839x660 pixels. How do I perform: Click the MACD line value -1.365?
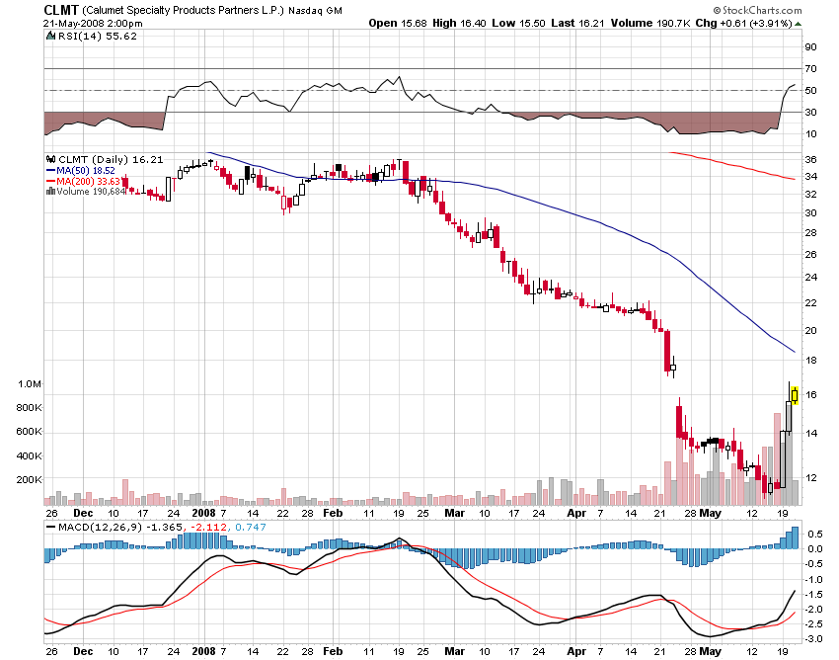tap(164, 528)
